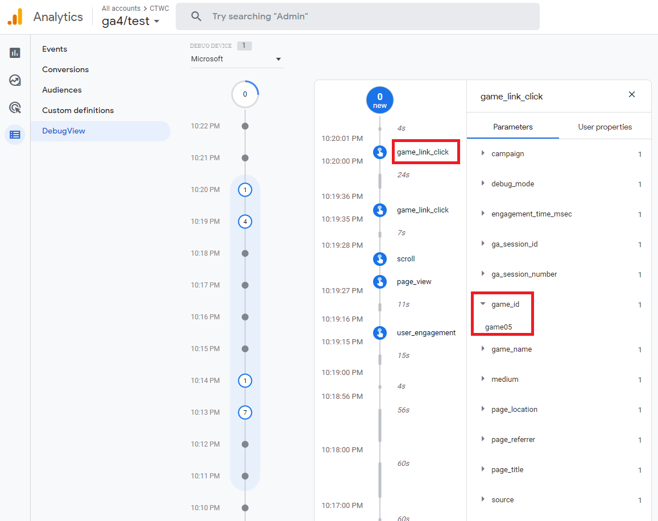
Task: Open the Reports section from the left sidebar
Action: coord(14,52)
